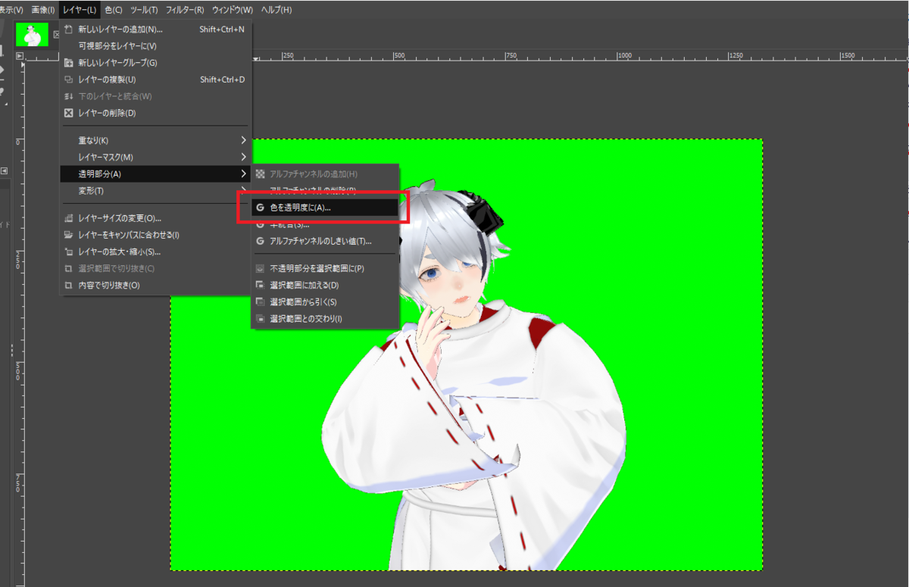This screenshot has width=909, height=587.
Task: Open the 表示(V) menu
Action: [12, 10]
